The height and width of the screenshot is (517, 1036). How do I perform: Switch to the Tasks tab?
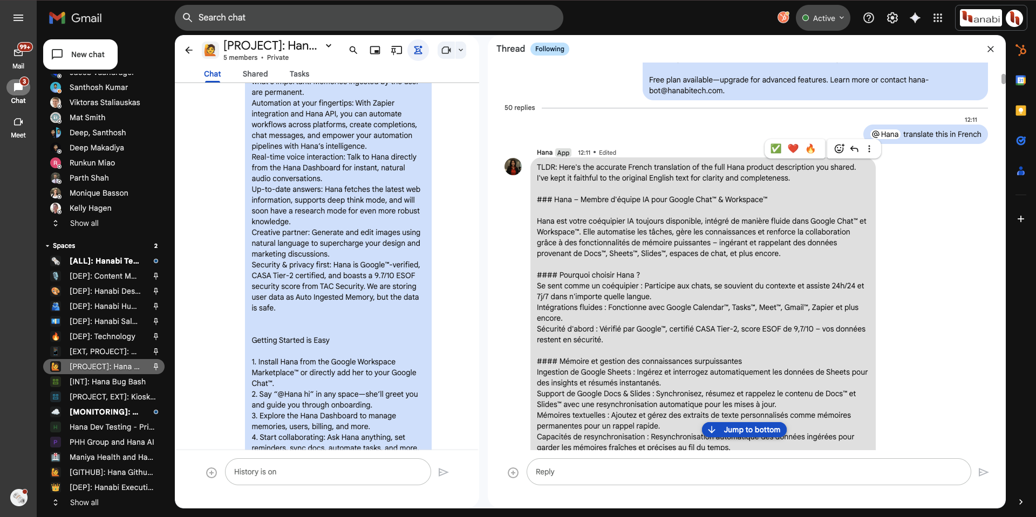[x=299, y=74]
